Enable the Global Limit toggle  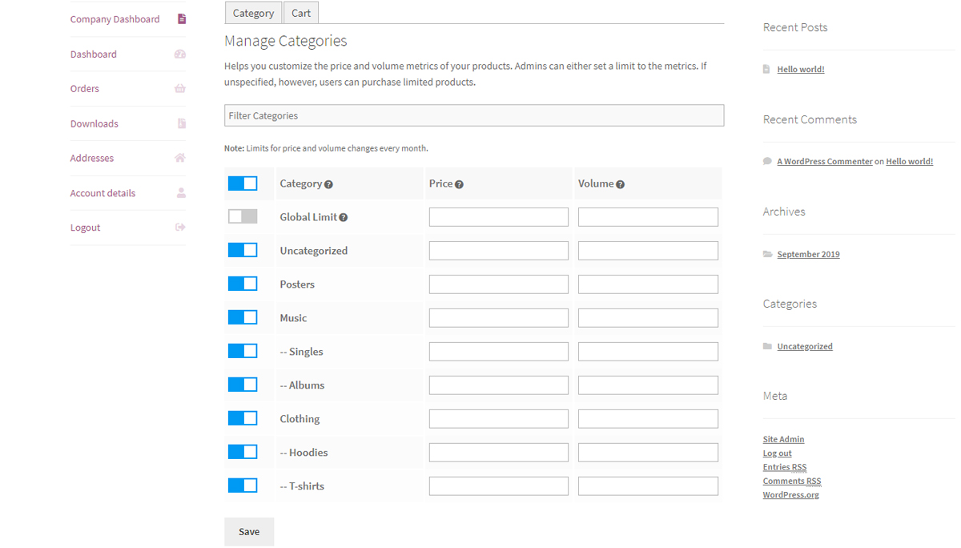click(243, 216)
